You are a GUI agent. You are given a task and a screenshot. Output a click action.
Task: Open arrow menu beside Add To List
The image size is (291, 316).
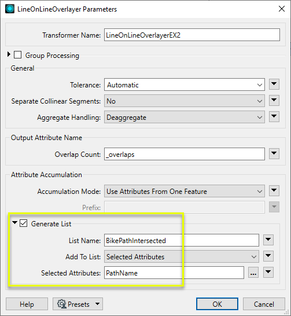(268, 256)
